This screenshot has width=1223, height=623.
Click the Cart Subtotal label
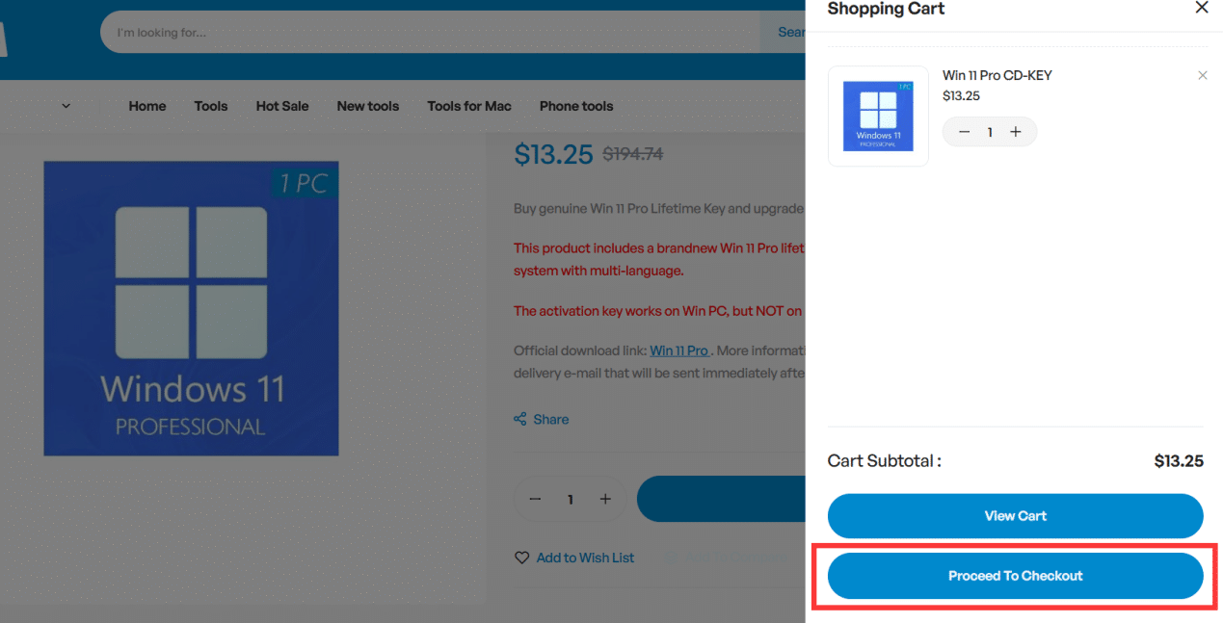884,460
